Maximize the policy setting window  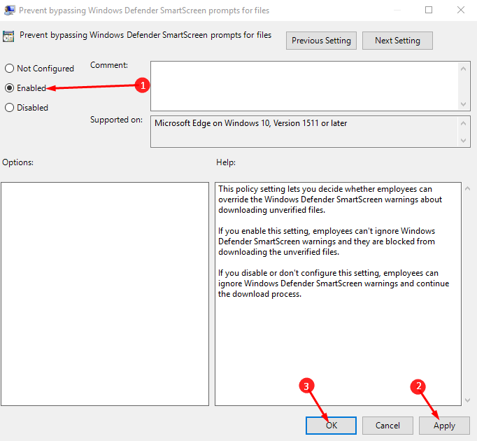[429, 10]
